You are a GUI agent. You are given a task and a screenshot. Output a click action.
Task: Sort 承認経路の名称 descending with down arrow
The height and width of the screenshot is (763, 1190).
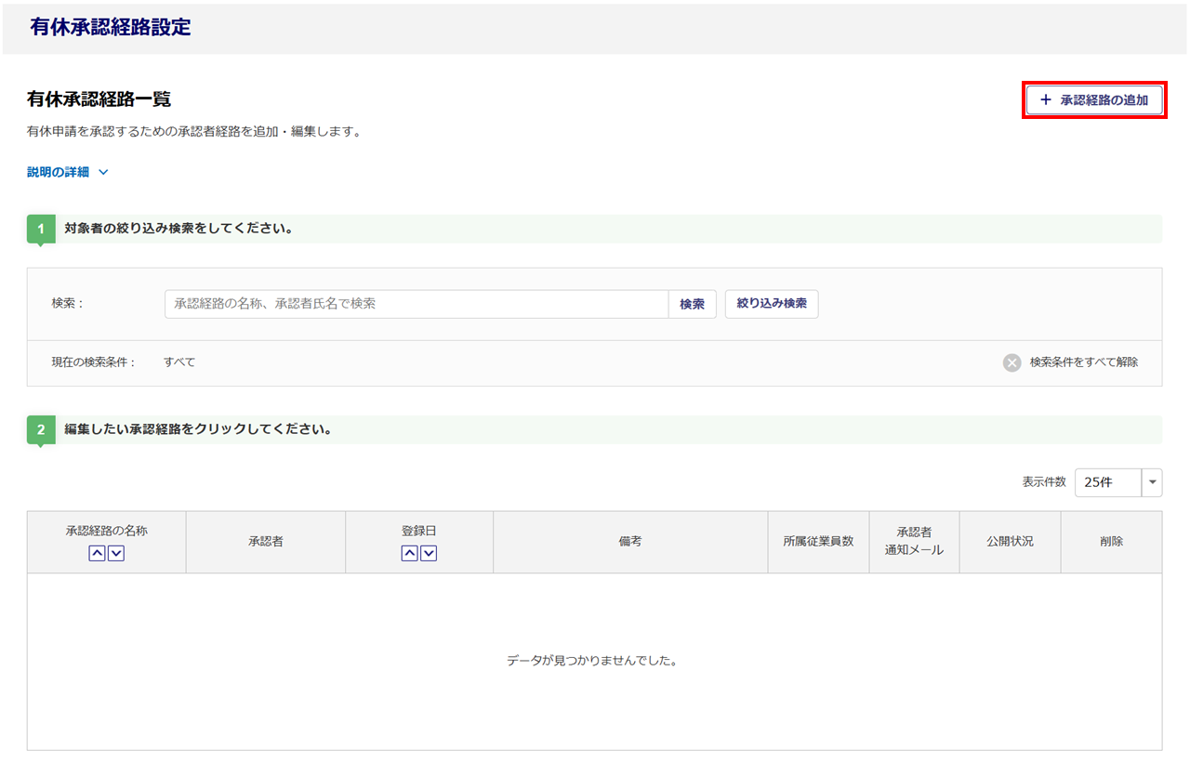(116, 553)
